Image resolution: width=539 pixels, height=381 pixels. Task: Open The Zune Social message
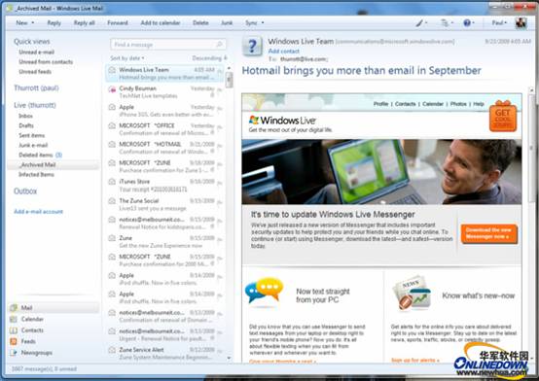(165, 204)
